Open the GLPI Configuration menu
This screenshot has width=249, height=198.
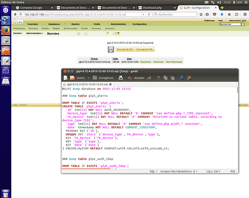140,24
